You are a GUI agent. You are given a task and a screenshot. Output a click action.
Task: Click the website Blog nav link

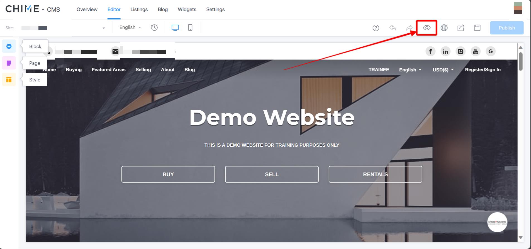pyautogui.click(x=189, y=69)
